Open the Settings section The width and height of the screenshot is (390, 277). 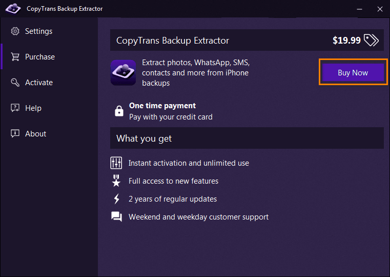[x=49, y=31]
